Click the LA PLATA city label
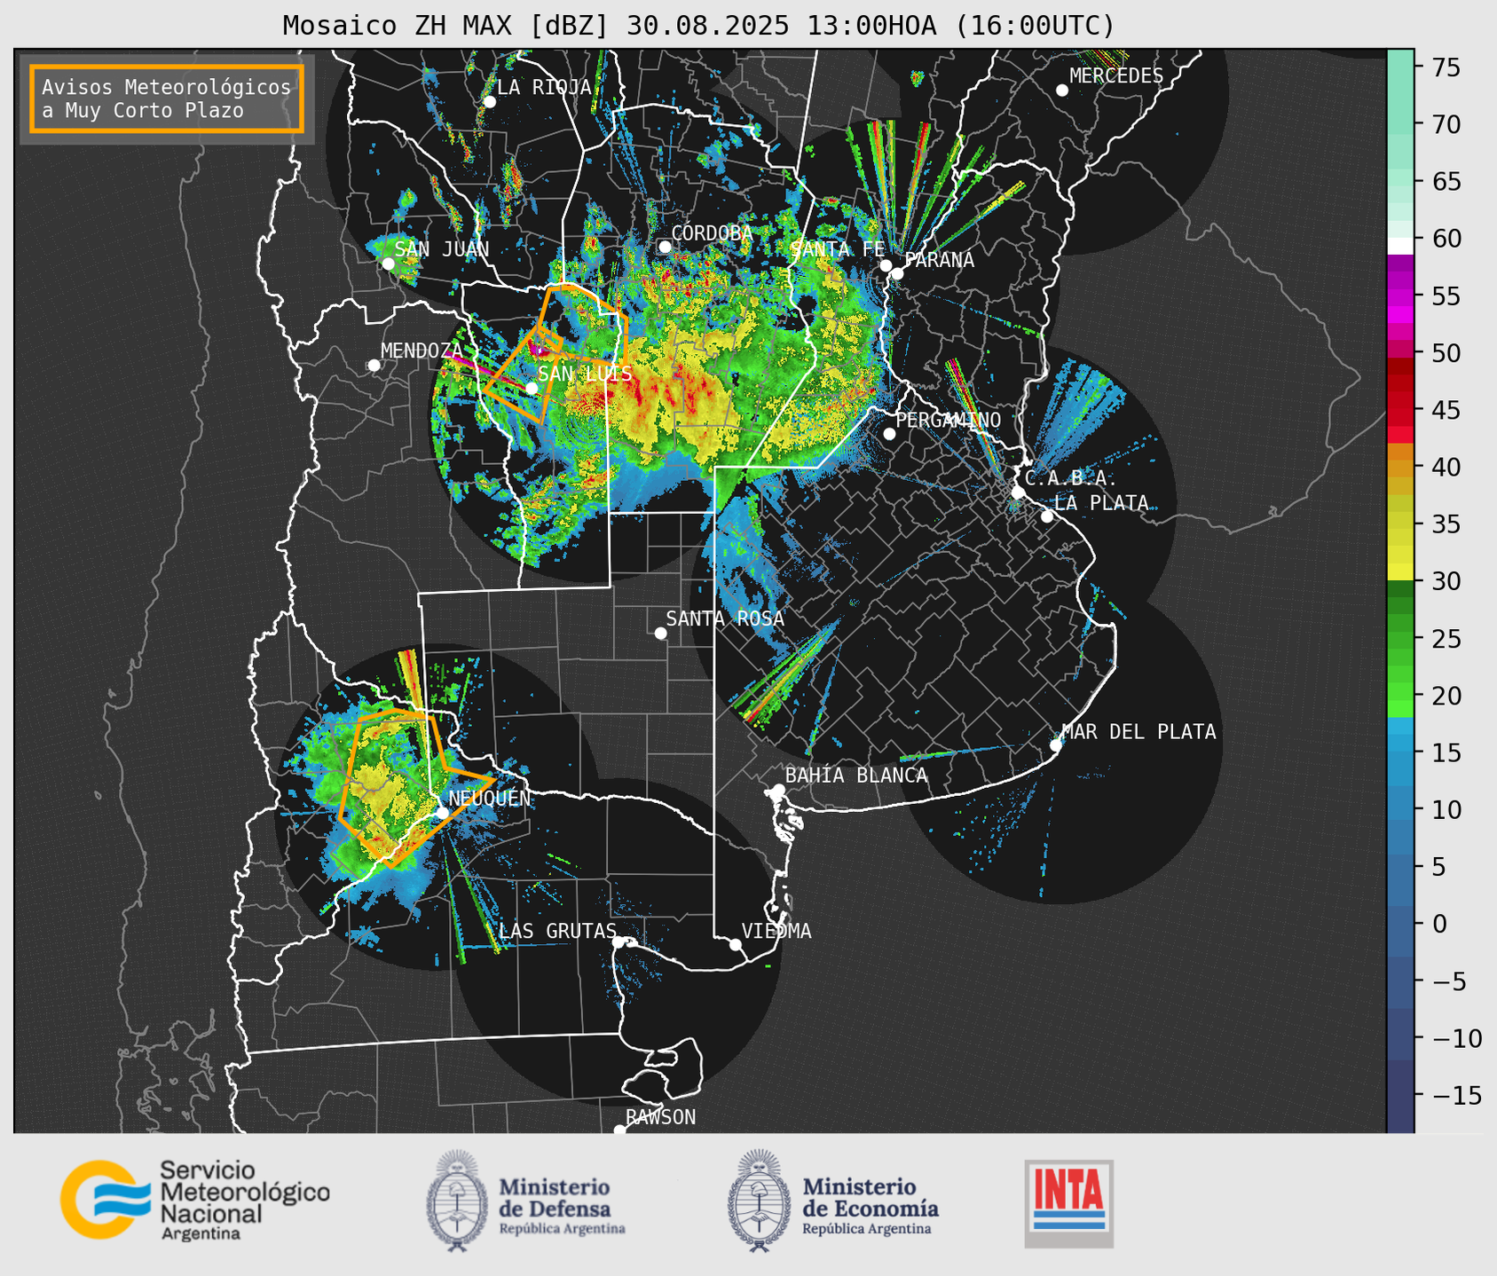The image size is (1497, 1276). [x=1101, y=503]
